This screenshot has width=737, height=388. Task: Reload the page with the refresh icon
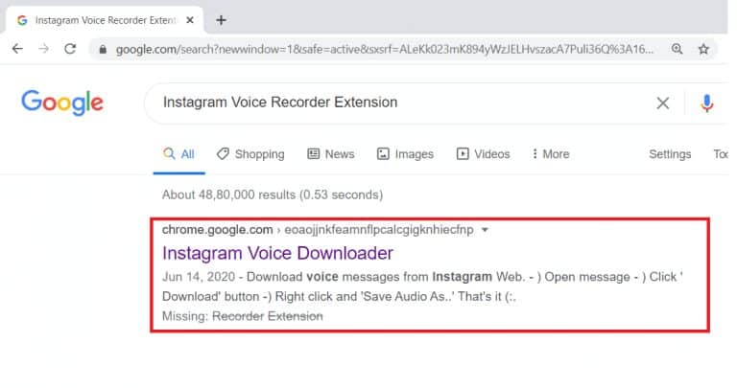tap(70, 49)
